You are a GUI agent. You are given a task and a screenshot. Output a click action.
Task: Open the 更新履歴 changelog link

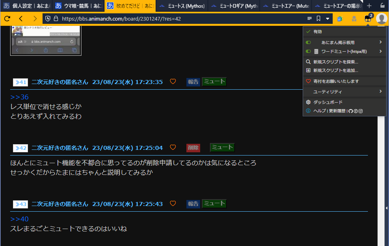point(337,111)
